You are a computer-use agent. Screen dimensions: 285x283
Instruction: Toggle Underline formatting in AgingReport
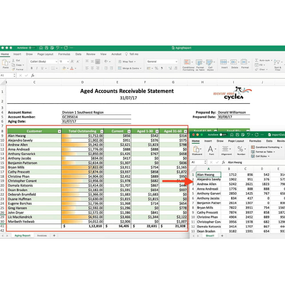(42, 68)
